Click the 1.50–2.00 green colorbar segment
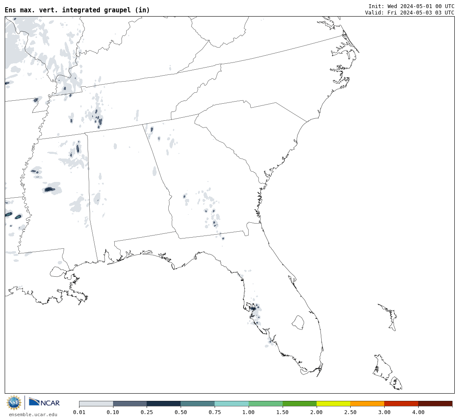This screenshot has height=420, width=459. tap(300, 404)
